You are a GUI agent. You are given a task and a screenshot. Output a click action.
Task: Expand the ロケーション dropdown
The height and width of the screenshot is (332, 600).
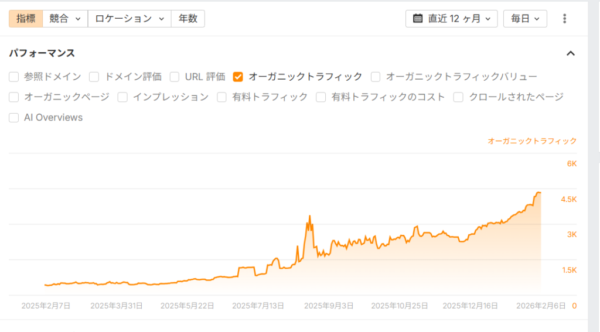129,19
